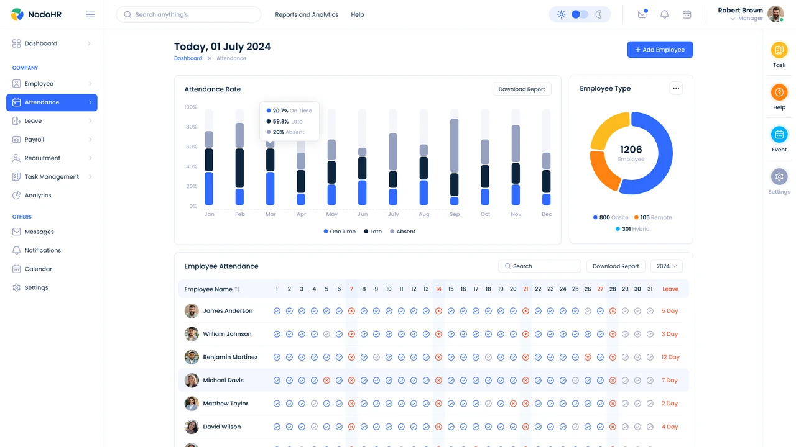Select the Attendance sidebar item
This screenshot has height=447, width=796.
coord(52,102)
